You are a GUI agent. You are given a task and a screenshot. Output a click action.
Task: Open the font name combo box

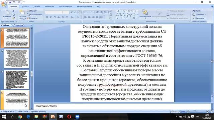[53, 12]
